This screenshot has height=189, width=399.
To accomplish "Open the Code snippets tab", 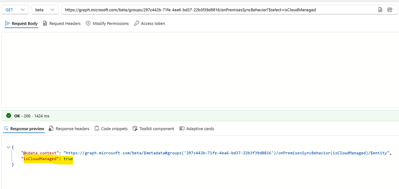I will 111,129.
